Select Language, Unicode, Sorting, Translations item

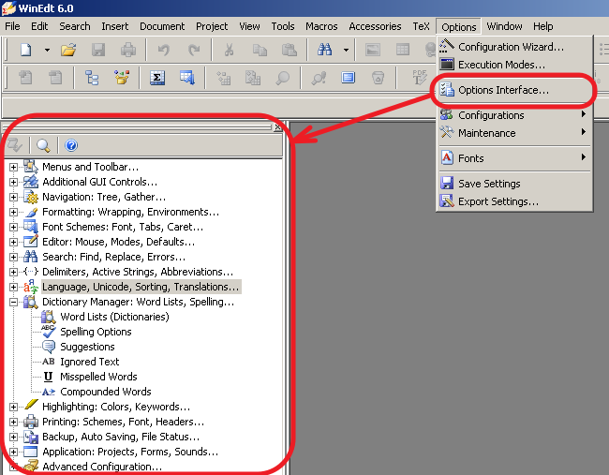pyautogui.click(x=141, y=287)
